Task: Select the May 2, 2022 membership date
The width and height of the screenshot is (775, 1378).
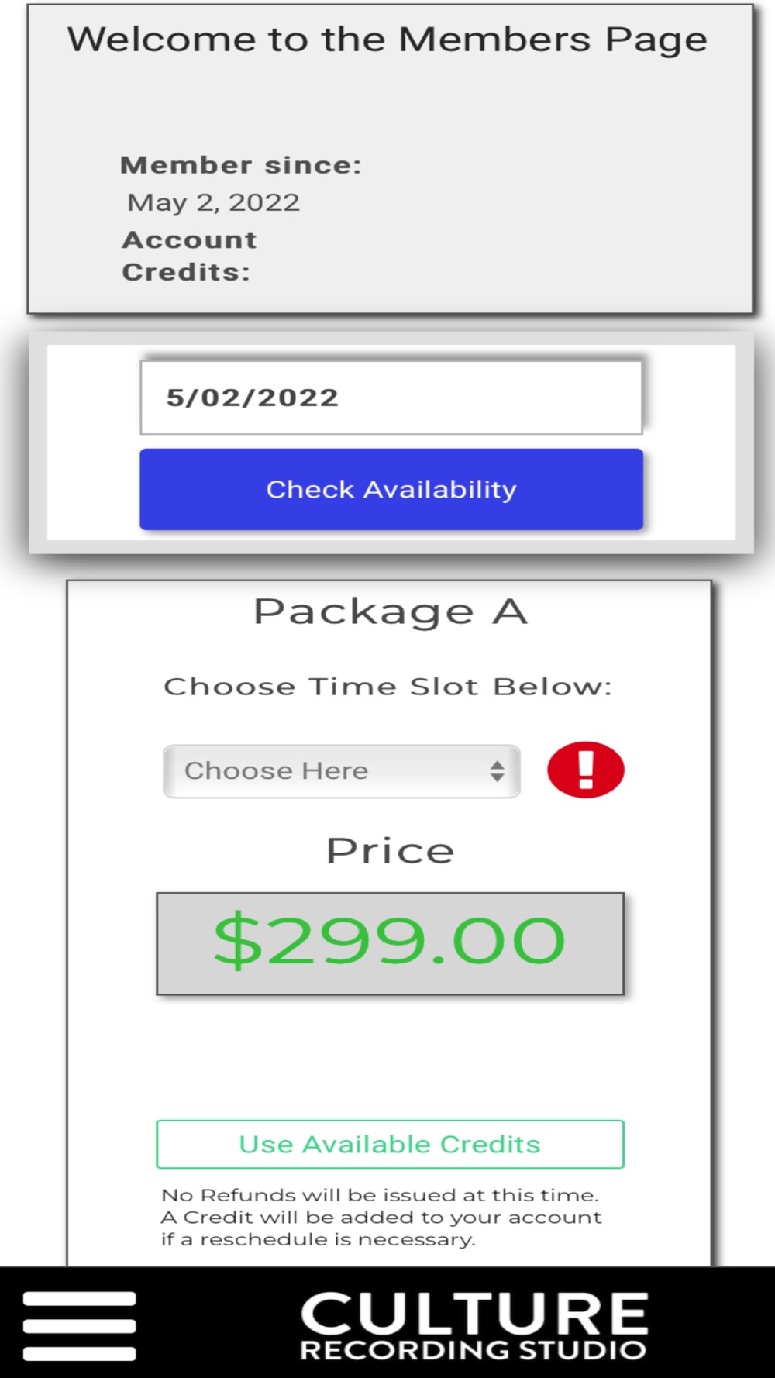Action: [213, 202]
